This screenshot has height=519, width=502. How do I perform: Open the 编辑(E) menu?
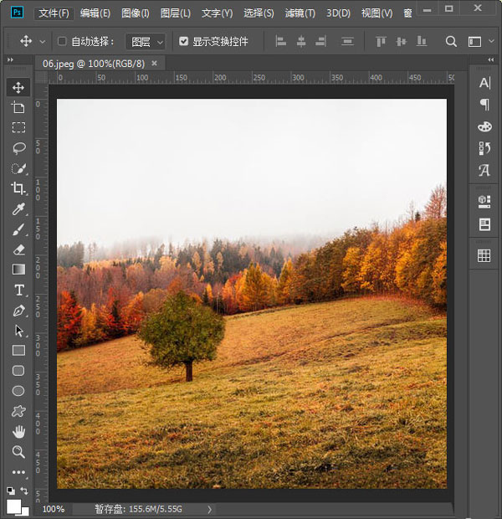(x=95, y=13)
